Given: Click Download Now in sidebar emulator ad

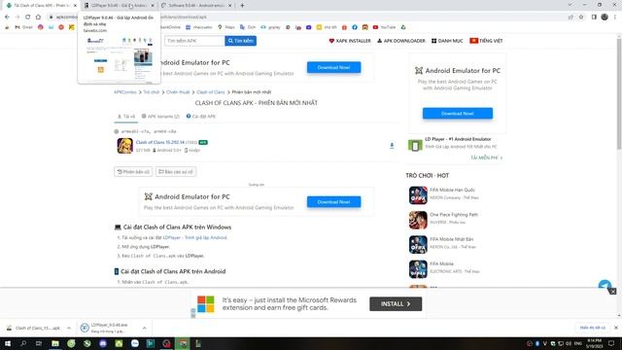Looking at the screenshot, I should click(x=458, y=114).
